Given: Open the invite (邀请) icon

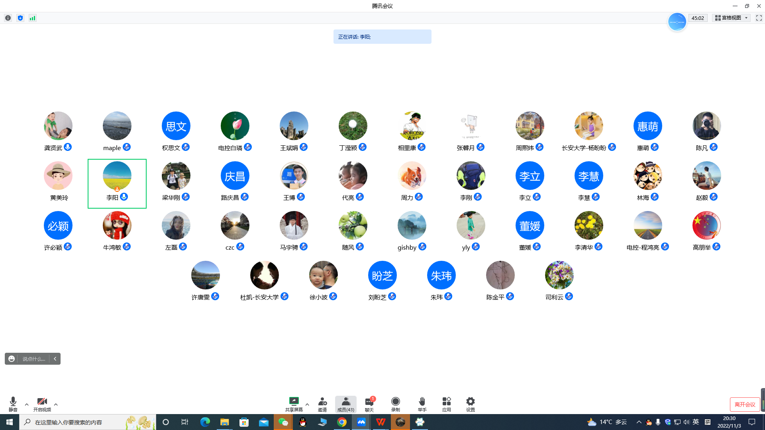Looking at the screenshot, I should point(322,404).
